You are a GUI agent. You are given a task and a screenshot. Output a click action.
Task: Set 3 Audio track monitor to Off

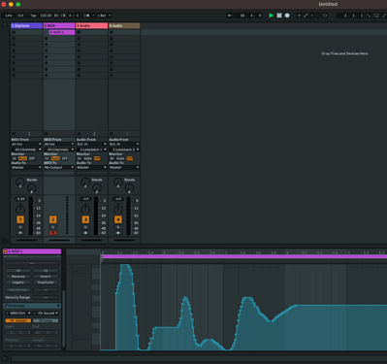pyautogui.click(x=97, y=158)
